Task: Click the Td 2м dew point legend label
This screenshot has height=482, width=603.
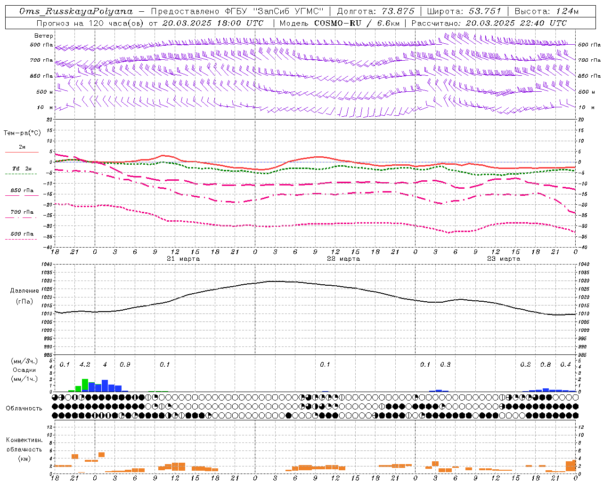Action: click(22, 169)
